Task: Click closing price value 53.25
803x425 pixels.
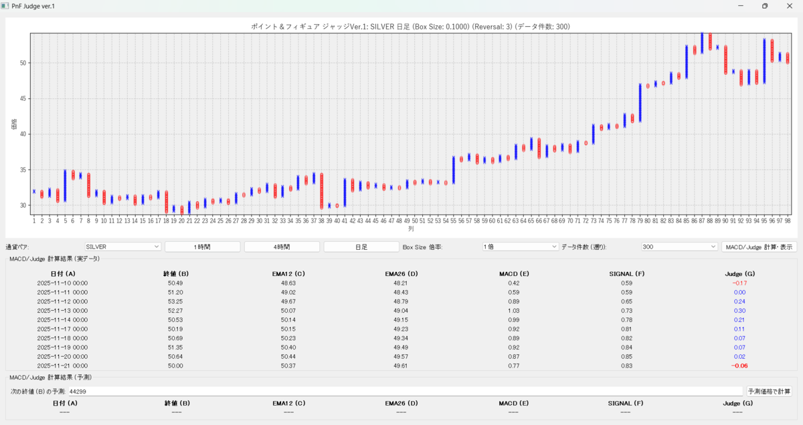Action: [x=175, y=301]
